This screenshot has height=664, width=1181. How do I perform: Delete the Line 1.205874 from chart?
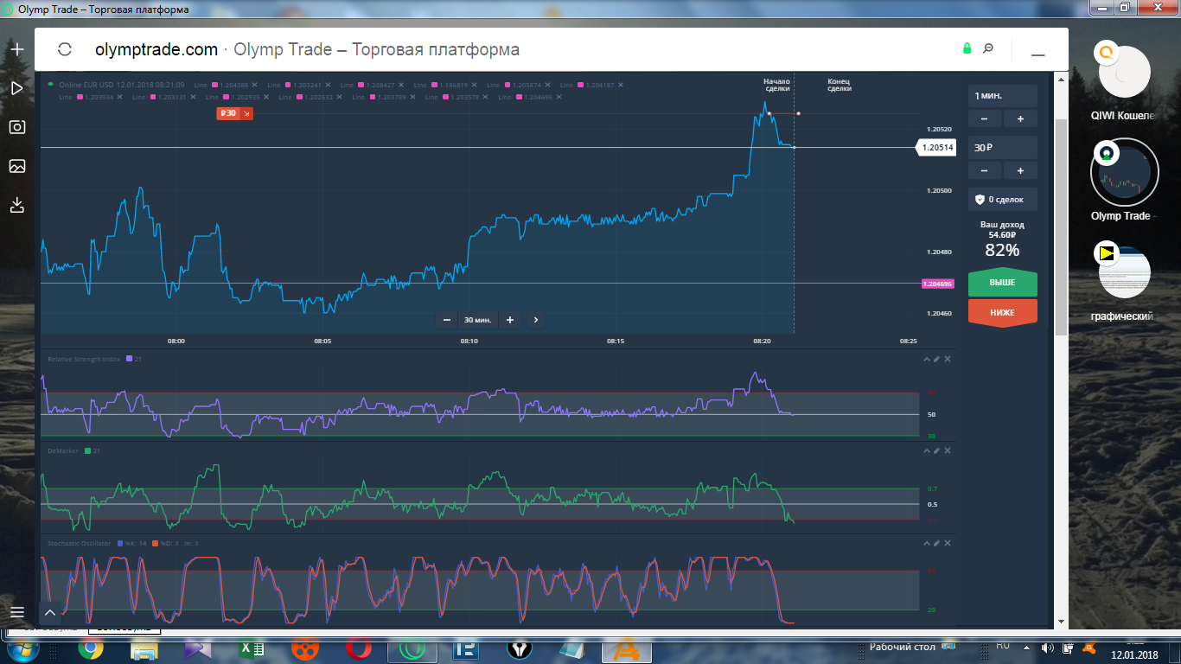tap(547, 85)
